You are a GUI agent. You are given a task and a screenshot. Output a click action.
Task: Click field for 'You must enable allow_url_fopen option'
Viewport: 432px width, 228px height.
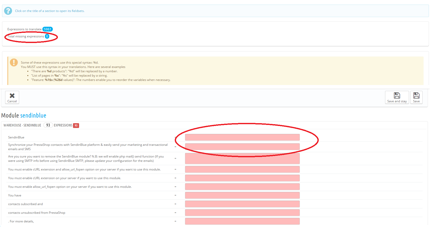(x=242, y=187)
